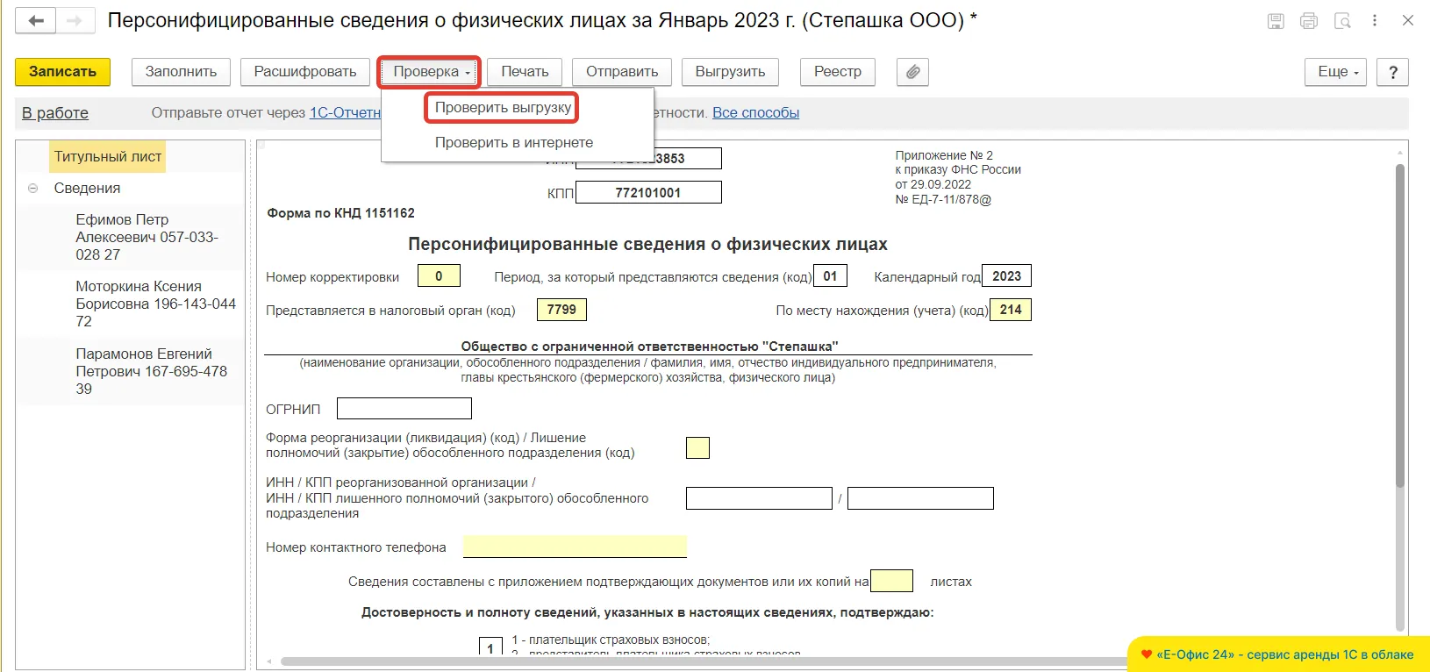
Task: Click the Номер контактного телефона field
Action: [x=575, y=547]
